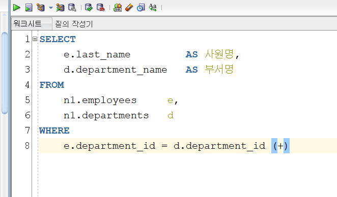This screenshot has height=197, width=337.
Task: Click the Explain Plan icon
Action: (41, 8)
